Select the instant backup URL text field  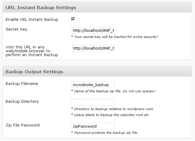(x=93, y=48)
